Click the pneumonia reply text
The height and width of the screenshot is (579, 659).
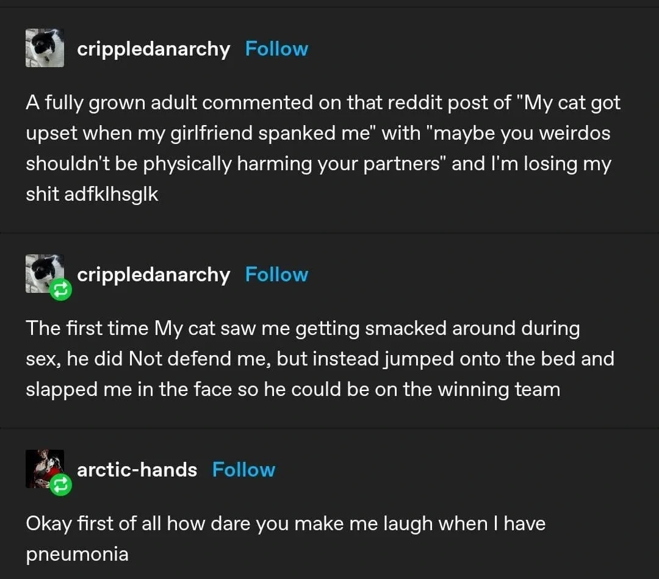[x=285, y=538]
